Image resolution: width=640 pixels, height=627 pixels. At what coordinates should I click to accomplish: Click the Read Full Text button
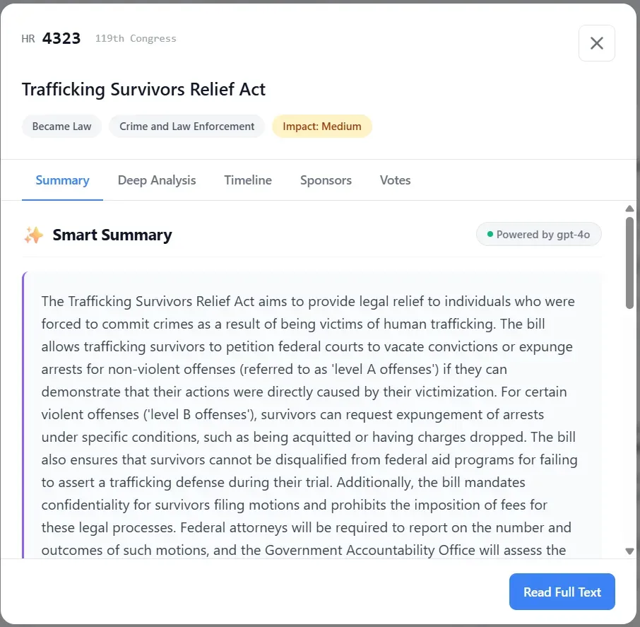pyautogui.click(x=562, y=592)
